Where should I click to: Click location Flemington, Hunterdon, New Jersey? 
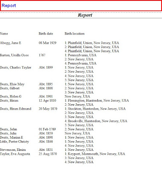coord(97,100)
